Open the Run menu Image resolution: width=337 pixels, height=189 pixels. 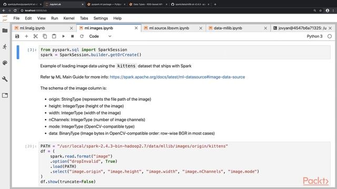click(54, 18)
